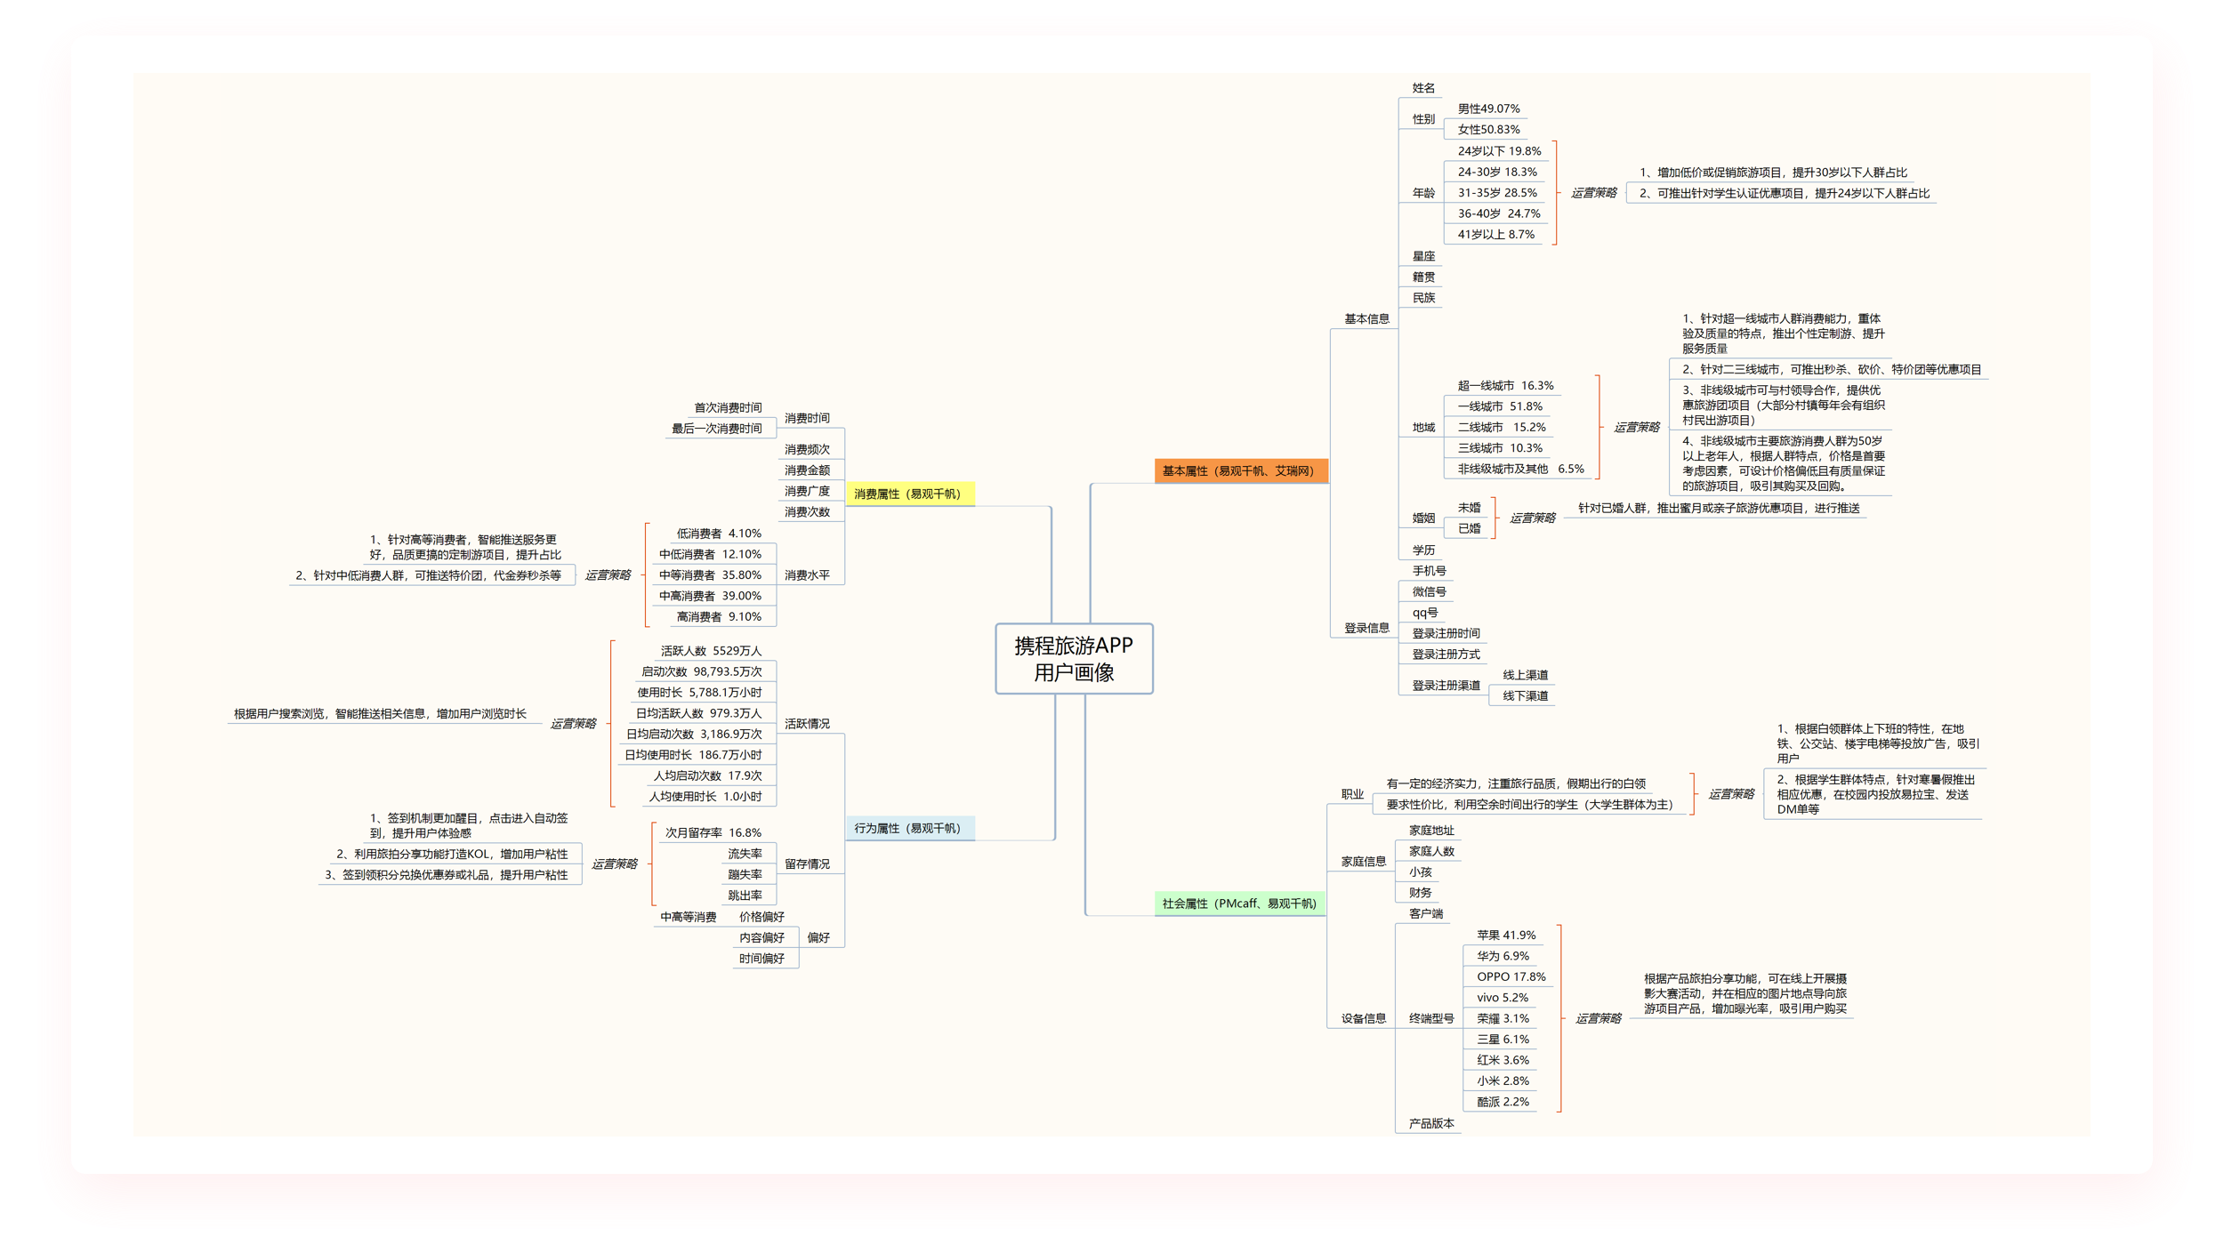2224x1245 pixels.
Task: Select the 消费时间 node
Action: point(807,418)
